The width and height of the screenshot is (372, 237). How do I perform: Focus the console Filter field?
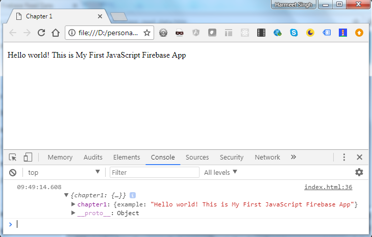pos(155,172)
